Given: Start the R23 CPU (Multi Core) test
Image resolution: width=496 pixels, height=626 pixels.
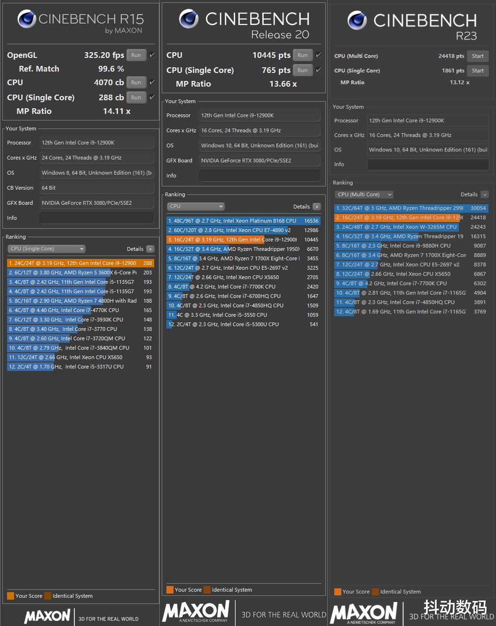Looking at the screenshot, I should click(478, 56).
